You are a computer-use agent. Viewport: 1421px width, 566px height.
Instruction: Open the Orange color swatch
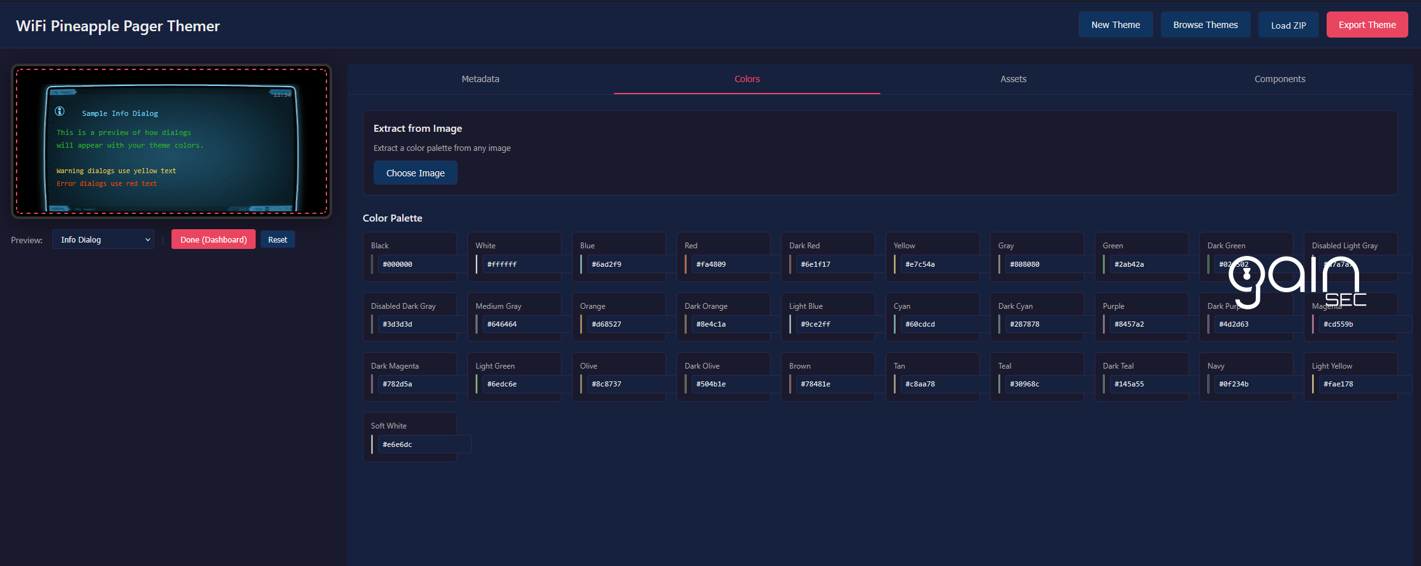click(581, 324)
